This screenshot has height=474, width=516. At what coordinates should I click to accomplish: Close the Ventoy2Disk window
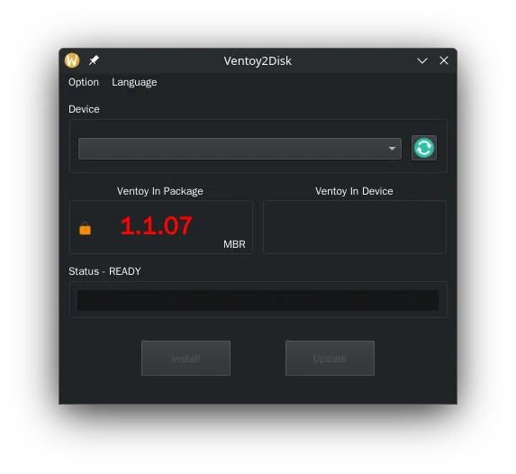pyautogui.click(x=444, y=60)
